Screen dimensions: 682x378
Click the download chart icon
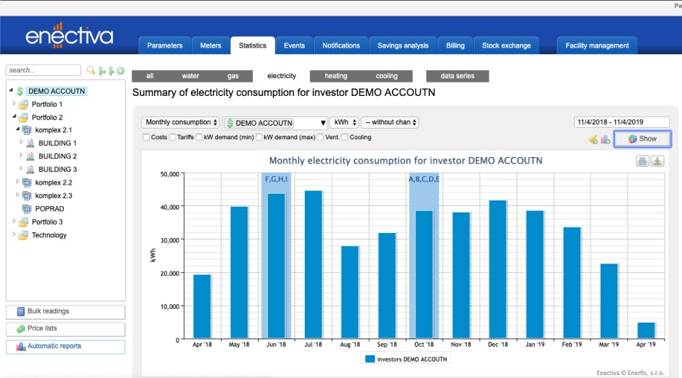[657, 161]
